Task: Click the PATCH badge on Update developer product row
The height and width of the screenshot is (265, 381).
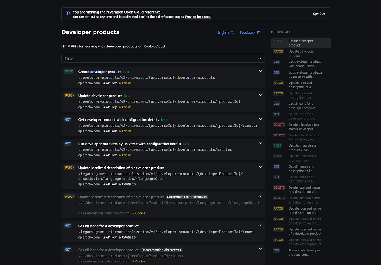Action: point(70,95)
